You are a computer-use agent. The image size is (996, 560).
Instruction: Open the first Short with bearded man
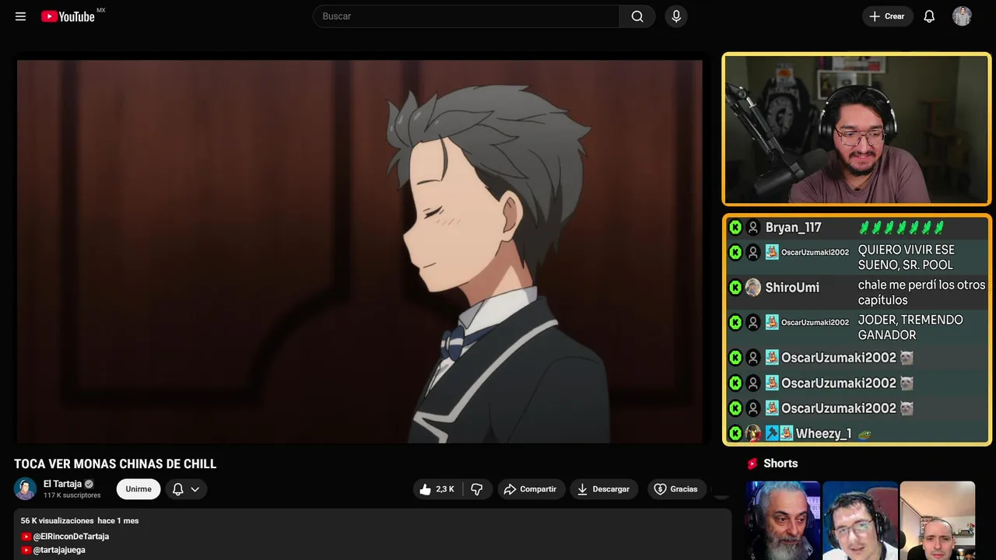click(783, 520)
